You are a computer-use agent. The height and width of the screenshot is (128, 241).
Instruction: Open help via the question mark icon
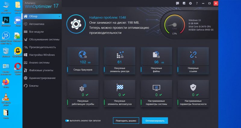click(x=196, y=3)
